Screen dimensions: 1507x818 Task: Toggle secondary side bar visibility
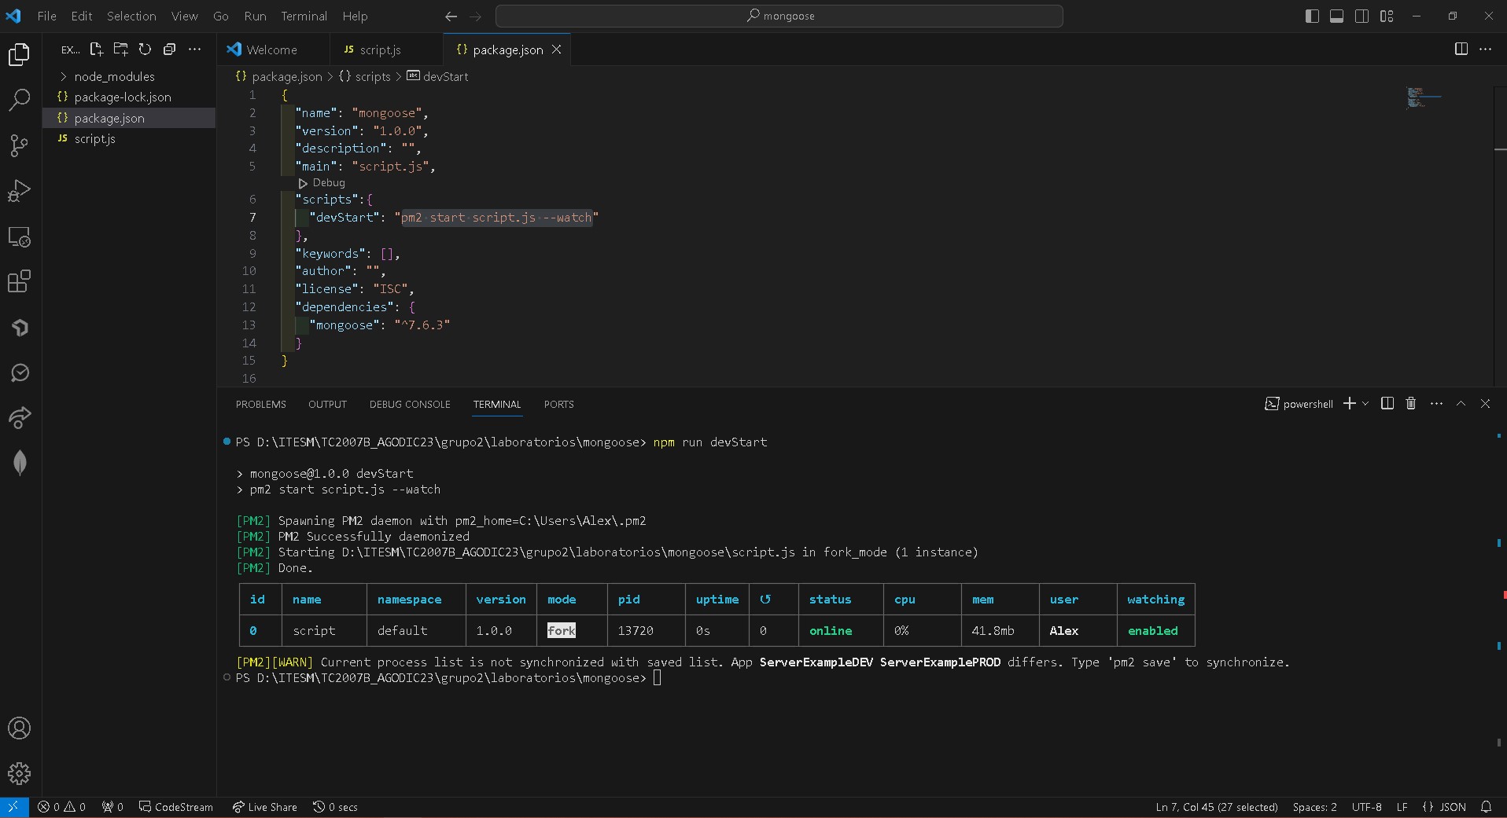pos(1361,16)
